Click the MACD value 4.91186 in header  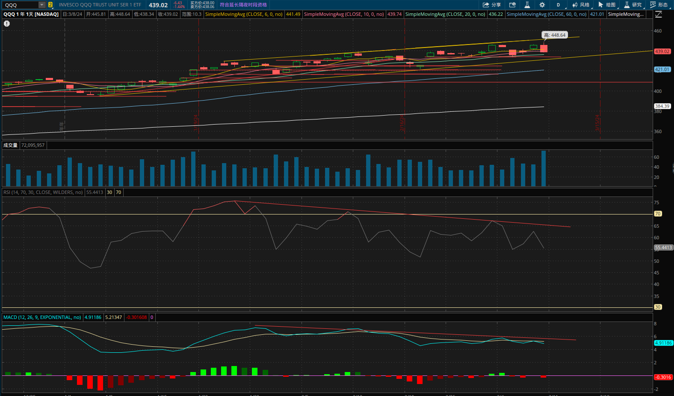93,317
